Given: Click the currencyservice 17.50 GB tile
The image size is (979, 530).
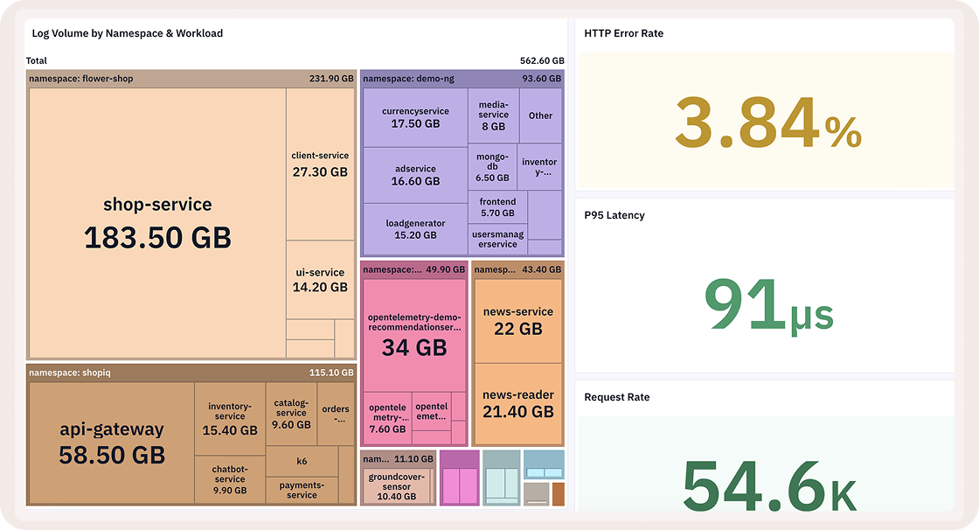Looking at the screenshot, I should pos(415,117).
